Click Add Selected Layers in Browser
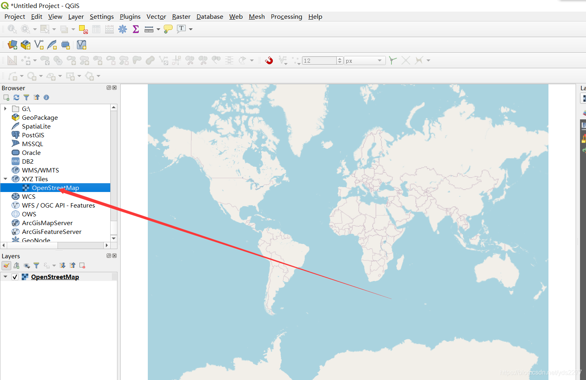586x380 pixels. tap(6, 97)
